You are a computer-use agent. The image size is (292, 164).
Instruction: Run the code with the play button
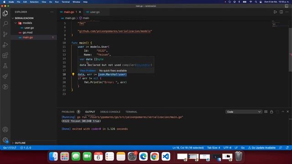coord(275,12)
